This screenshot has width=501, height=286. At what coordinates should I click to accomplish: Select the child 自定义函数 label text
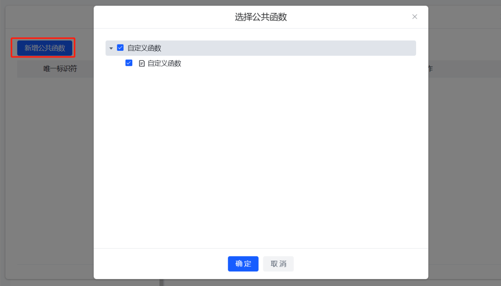point(164,63)
